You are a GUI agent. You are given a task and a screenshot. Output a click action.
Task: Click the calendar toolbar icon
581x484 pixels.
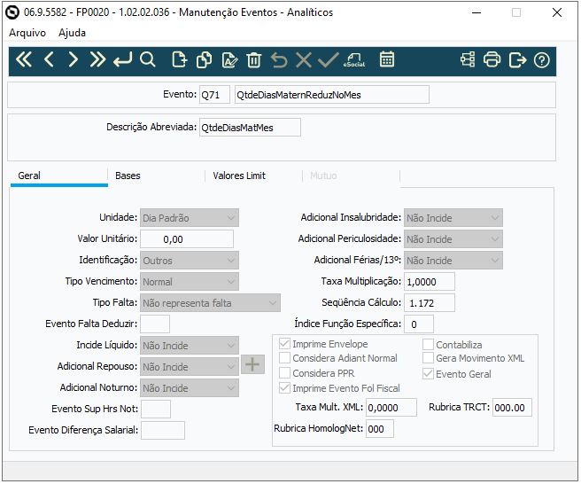[387, 59]
